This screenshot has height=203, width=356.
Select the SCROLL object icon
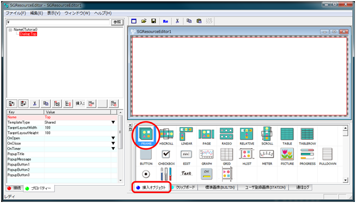[x=267, y=136]
